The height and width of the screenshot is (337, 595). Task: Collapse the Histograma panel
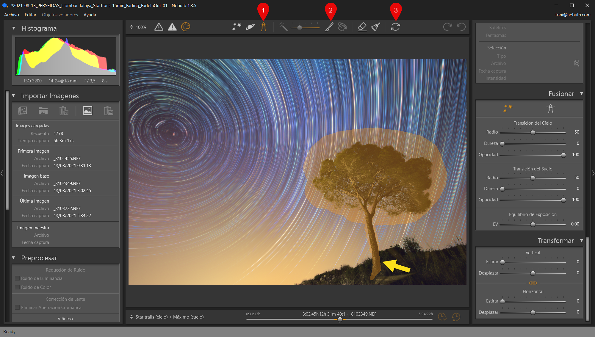pos(14,28)
